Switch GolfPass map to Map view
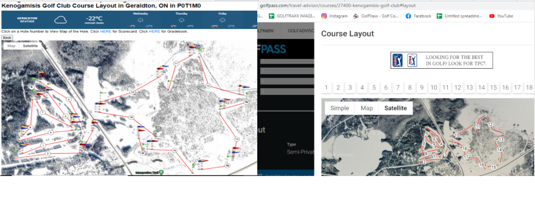The image size is (535, 205). (367, 108)
